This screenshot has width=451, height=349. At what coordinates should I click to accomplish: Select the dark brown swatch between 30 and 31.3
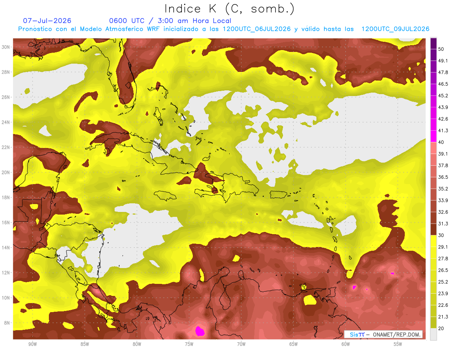point(433,229)
